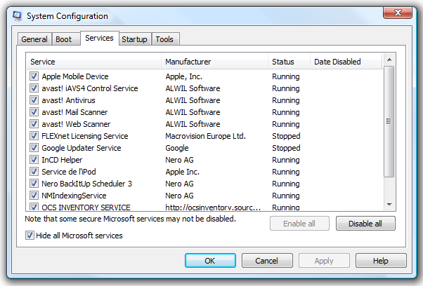Click the Disable all button
Screen dimensions: 423x286
pyautogui.click(x=365, y=224)
